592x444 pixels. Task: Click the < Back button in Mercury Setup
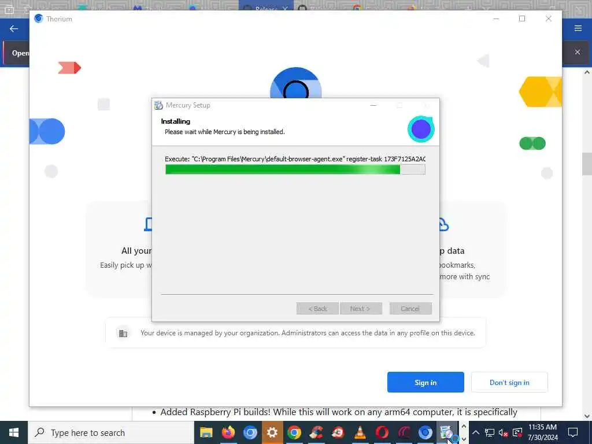click(317, 309)
